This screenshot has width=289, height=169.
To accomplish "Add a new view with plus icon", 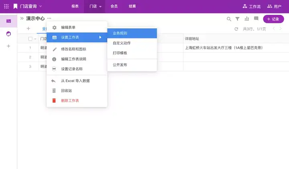I will pyautogui.click(x=28, y=28).
